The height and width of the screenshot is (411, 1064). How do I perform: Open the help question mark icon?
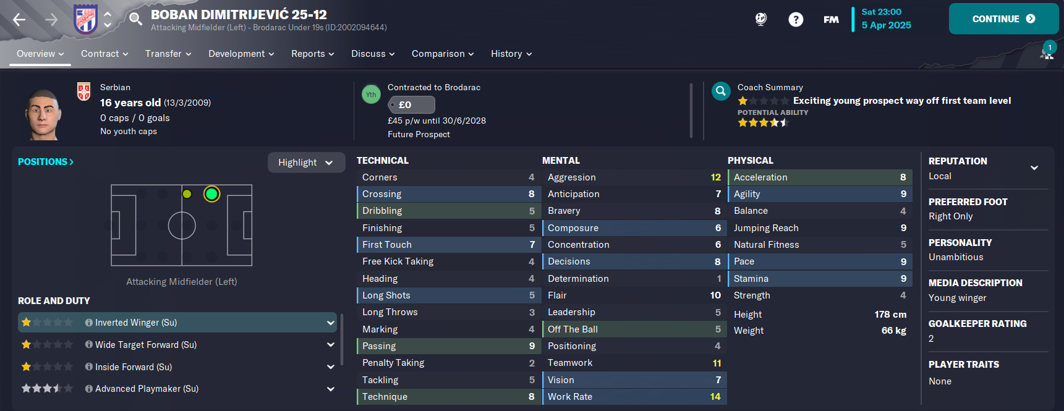[x=796, y=19]
